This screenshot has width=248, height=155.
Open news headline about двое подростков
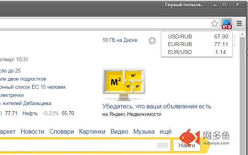(23, 79)
